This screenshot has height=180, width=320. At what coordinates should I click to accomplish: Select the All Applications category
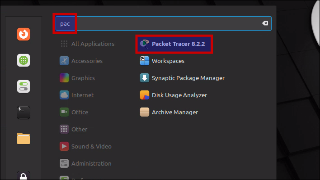(x=92, y=44)
